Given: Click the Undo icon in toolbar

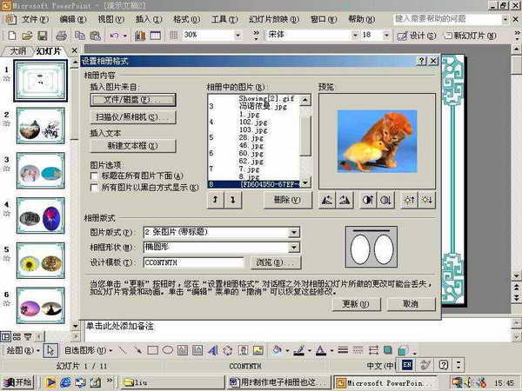Looking at the screenshot, I should [115, 36].
